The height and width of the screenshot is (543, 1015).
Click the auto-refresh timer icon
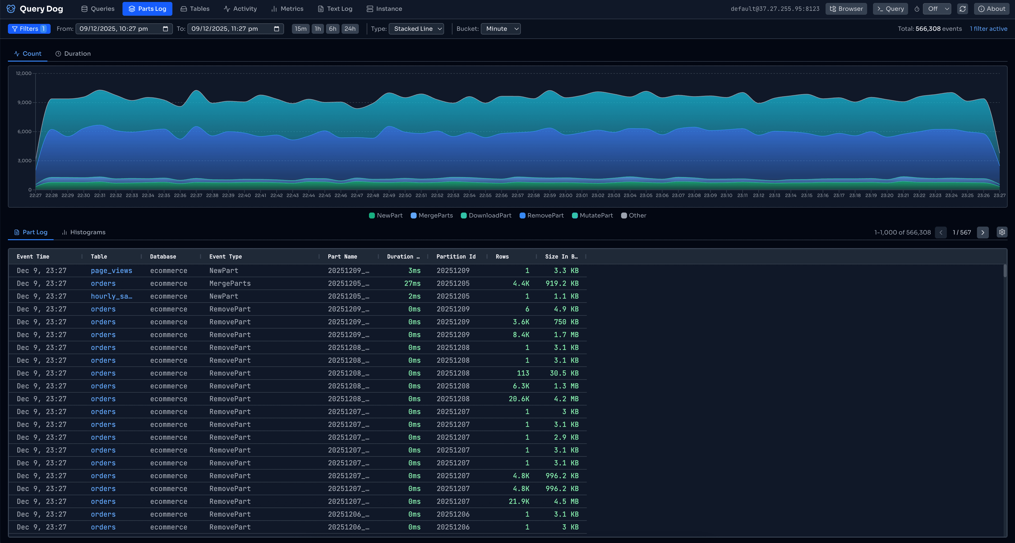point(917,9)
